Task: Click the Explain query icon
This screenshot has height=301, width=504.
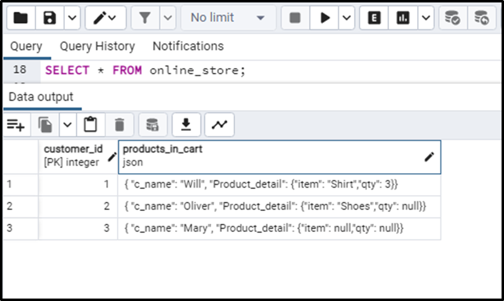Action: click(374, 18)
